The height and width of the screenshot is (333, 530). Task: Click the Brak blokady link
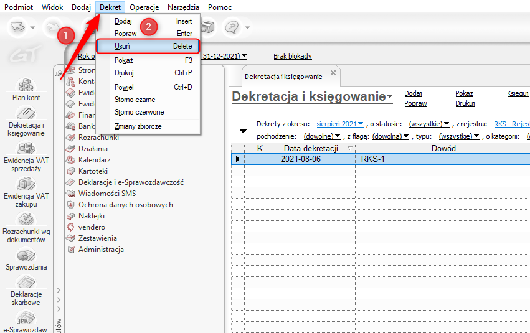tap(292, 56)
